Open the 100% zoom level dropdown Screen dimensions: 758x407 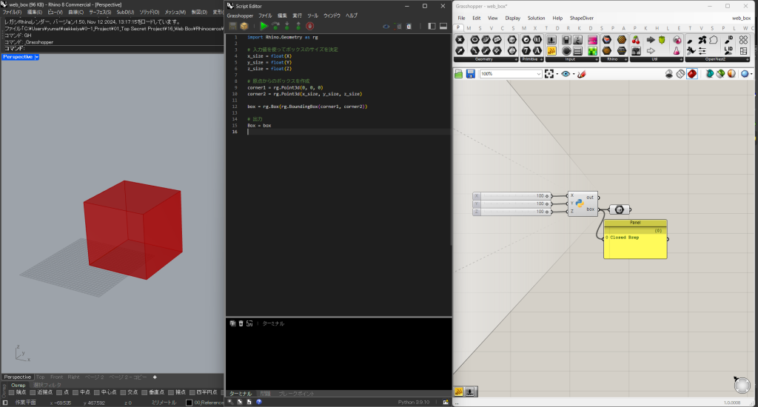pyautogui.click(x=539, y=74)
